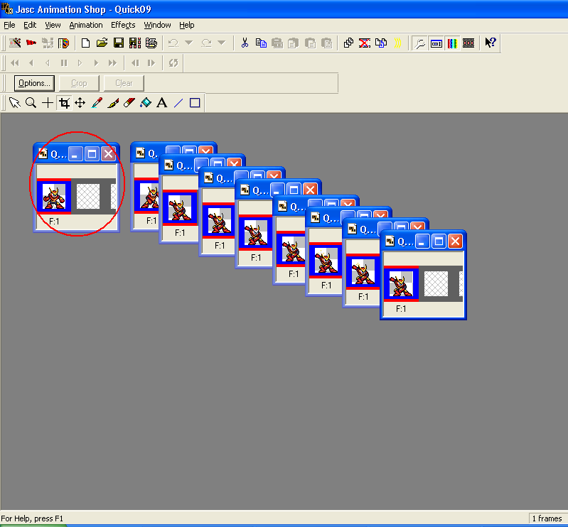Select the Arrow tool

pos(14,103)
